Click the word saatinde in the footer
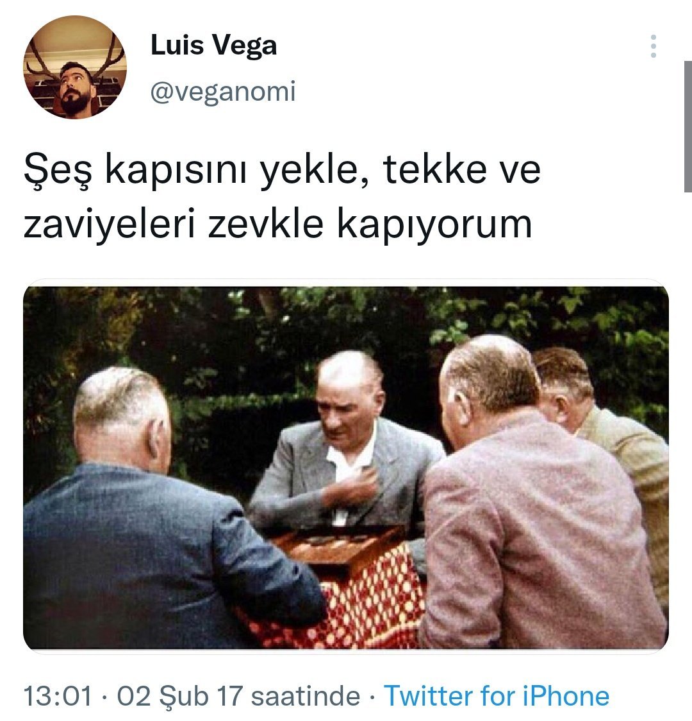 pos(306,696)
